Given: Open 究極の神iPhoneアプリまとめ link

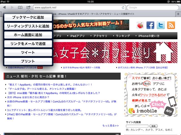Looking at the screenshot, I should pos(22,67).
